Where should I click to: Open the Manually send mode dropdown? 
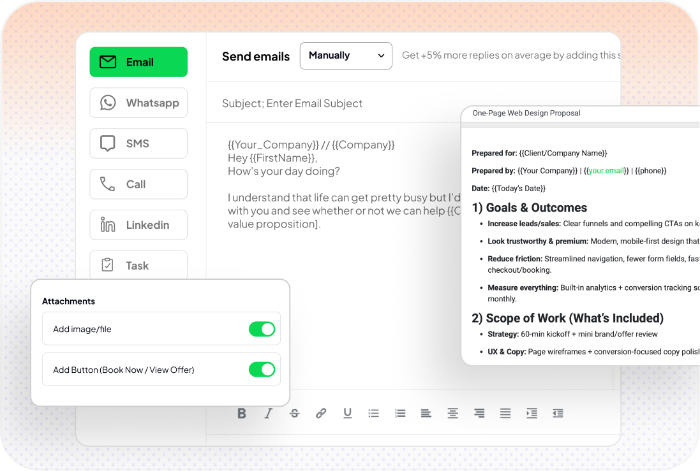[346, 55]
